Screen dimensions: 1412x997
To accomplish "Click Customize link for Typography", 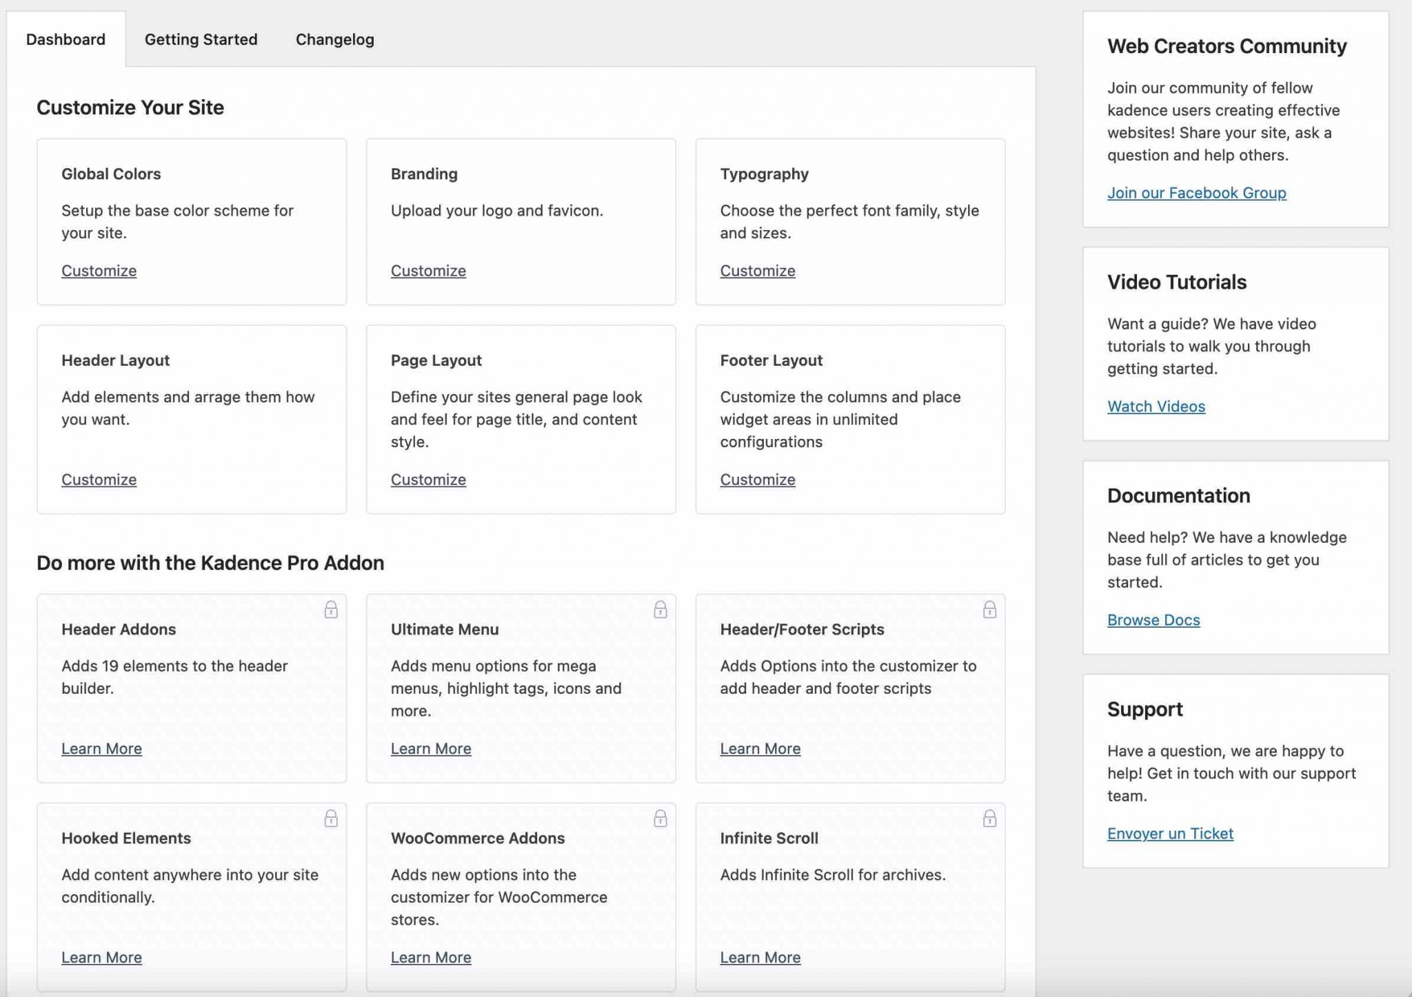I will click(757, 271).
